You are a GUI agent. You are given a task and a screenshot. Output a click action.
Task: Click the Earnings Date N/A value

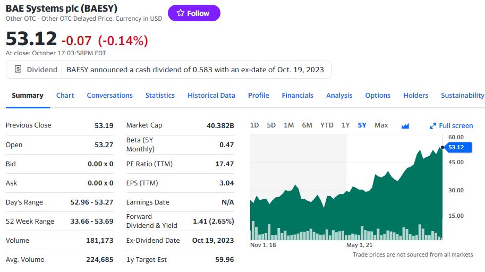coord(228,202)
